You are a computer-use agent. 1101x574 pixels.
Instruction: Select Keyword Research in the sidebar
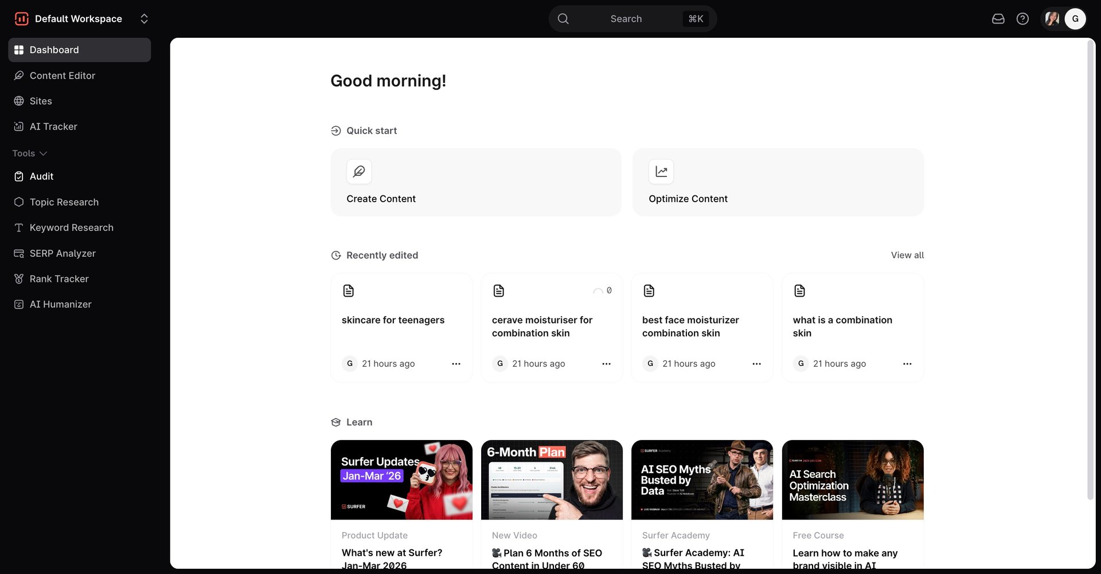click(x=71, y=227)
